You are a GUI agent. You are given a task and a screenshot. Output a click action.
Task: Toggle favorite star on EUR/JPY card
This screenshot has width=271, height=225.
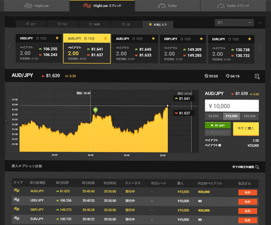pos(250,39)
